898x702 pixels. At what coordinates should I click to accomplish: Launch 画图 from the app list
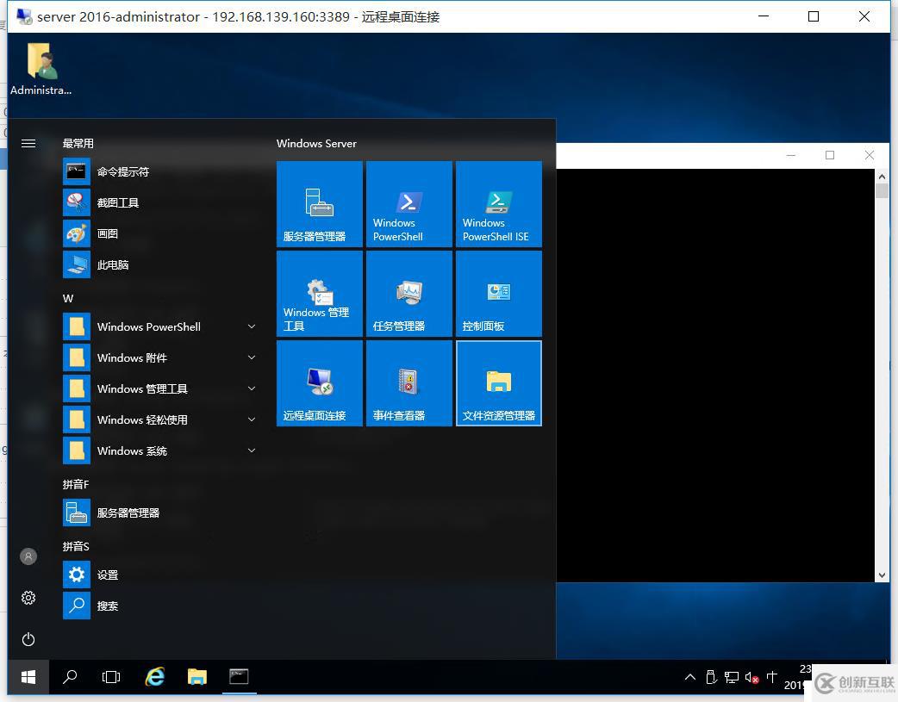160,233
